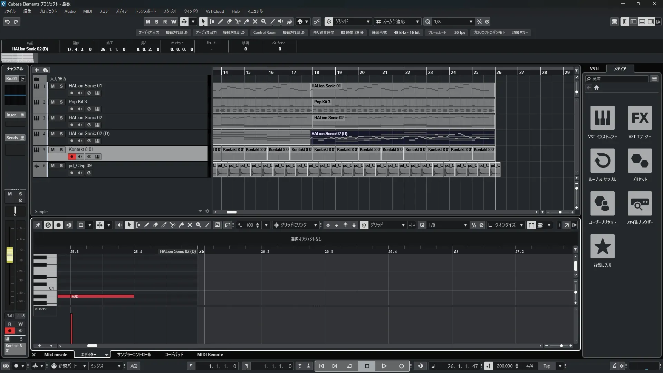Click bar 20 on the timeline ruler

coord(362,72)
